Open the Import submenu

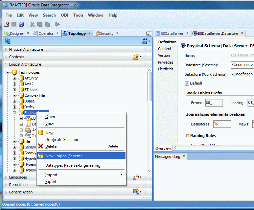(x=81, y=175)
